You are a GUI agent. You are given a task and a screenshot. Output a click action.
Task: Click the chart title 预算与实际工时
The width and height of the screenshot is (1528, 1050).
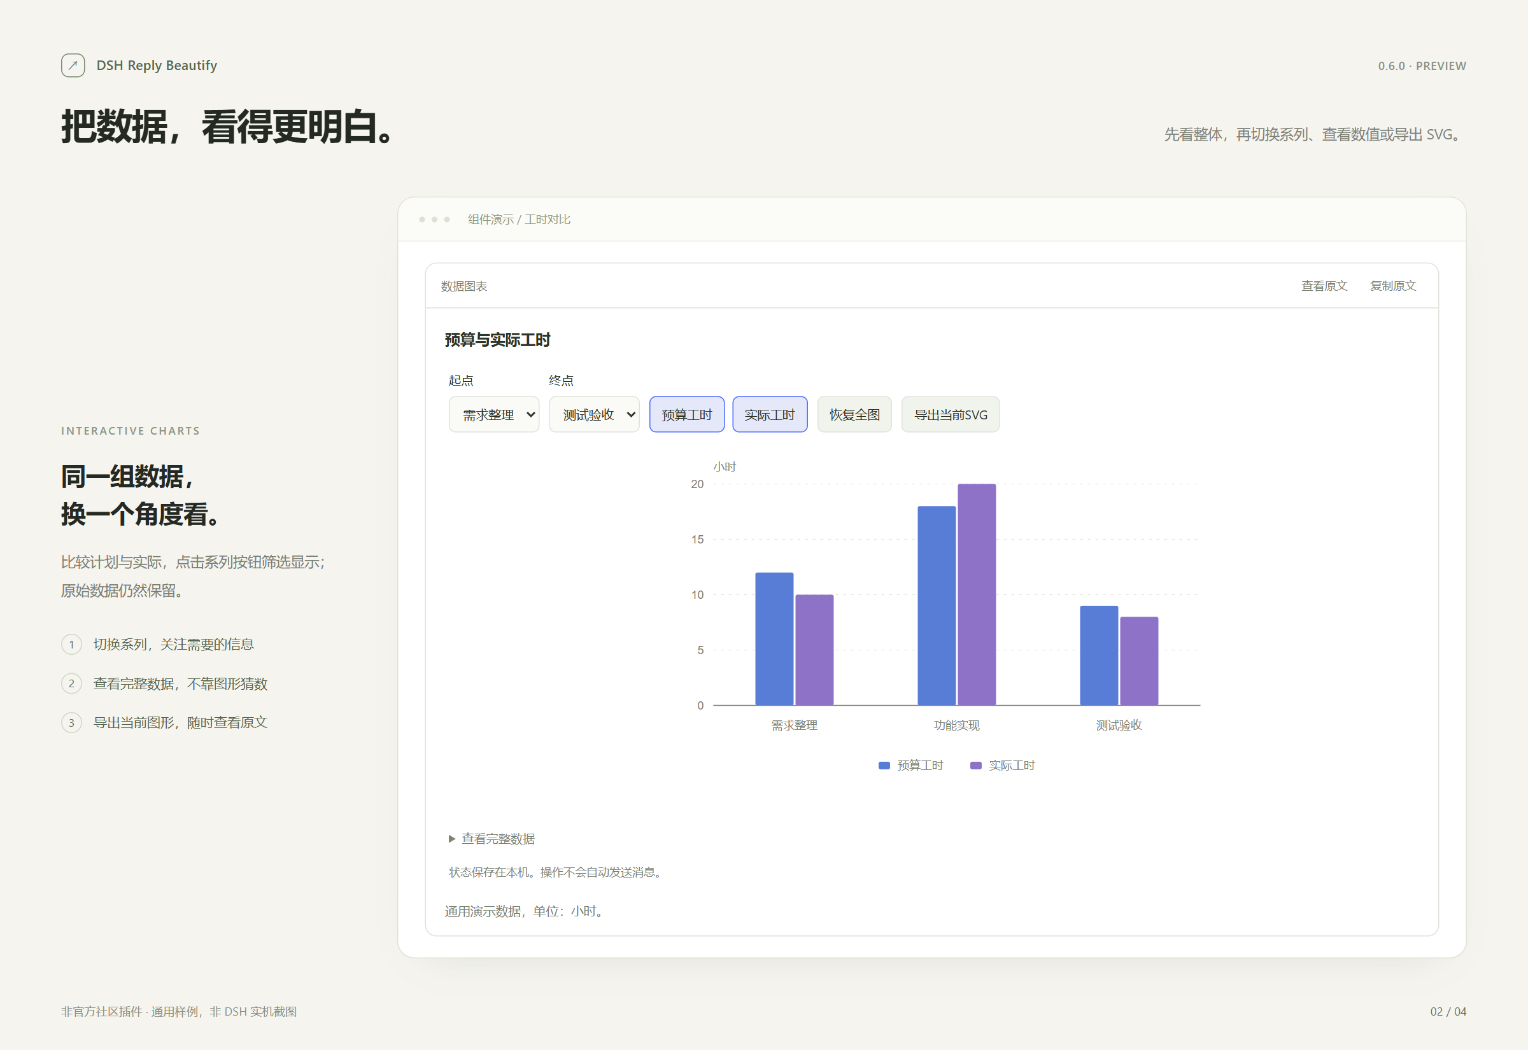[497, 339]
